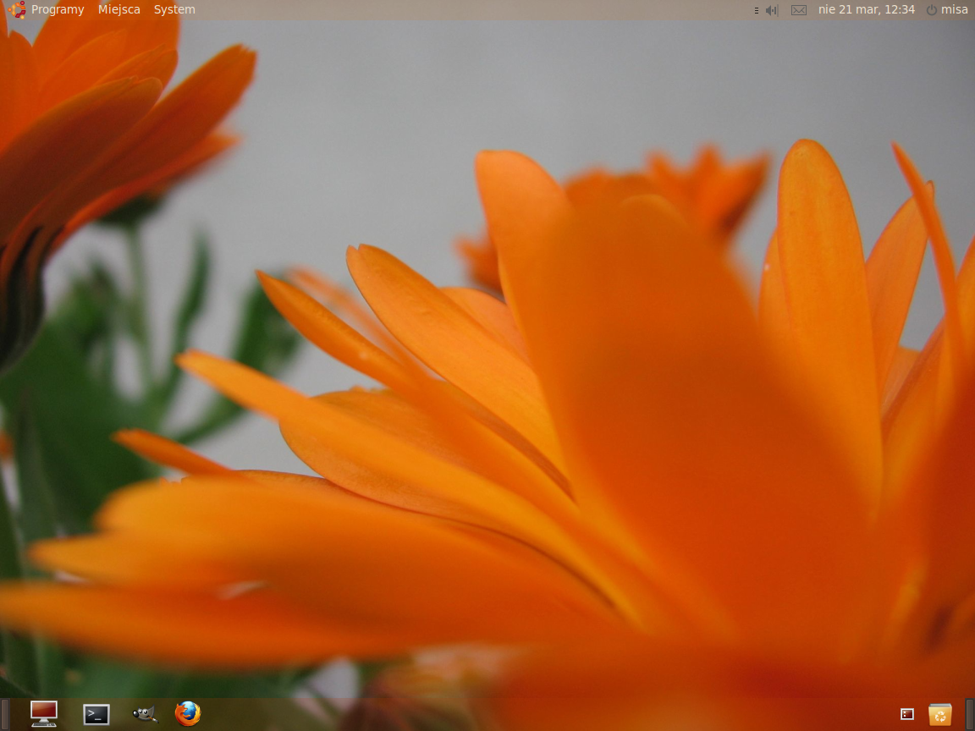Hide bottom panel using left edge button
Viewport: 975px width, 731px height.
point(4,714)
